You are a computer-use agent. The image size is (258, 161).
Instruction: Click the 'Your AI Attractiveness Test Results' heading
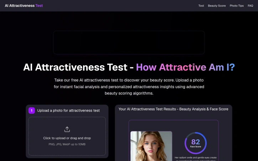pos(174,109)
